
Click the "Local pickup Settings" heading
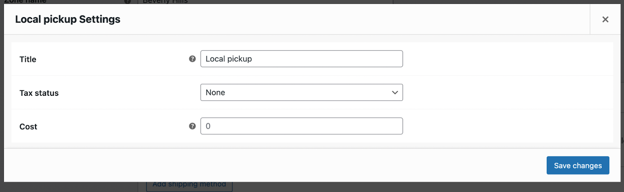point(67,19)
